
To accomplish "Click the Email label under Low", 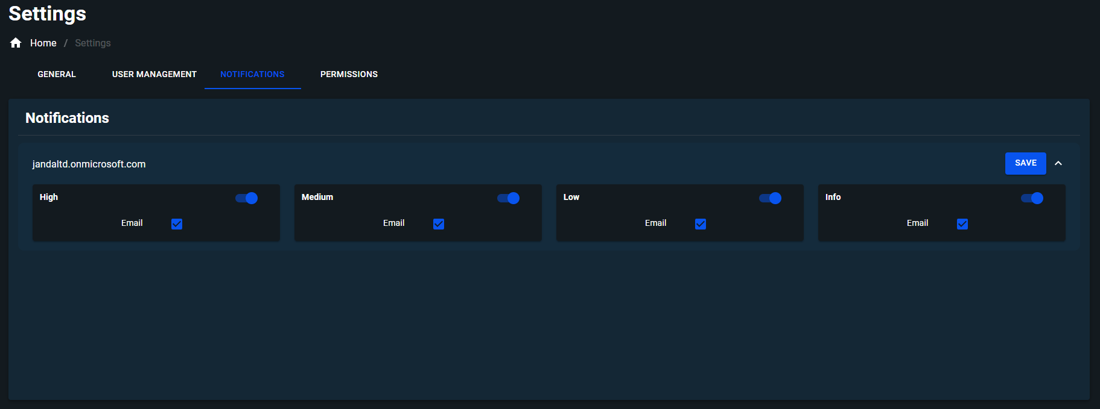I will pyautogui.click(x=655, y=223).
